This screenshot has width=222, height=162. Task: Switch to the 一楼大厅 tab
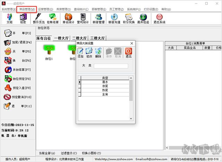coord(61,38)
